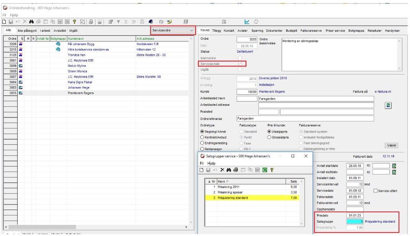Click the yellow help question mark icon

pyautogui.click(x=74, y=22)
